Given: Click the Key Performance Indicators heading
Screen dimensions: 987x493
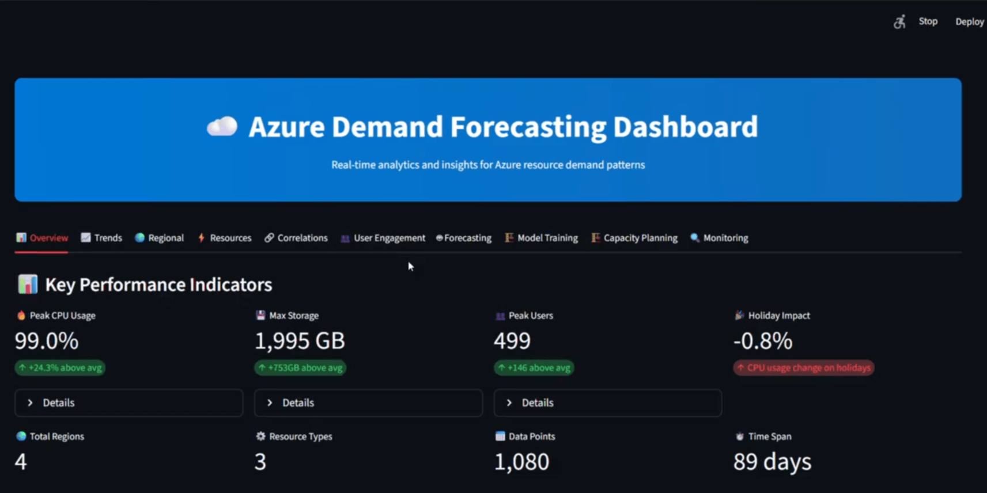Looking at the screenshot, I should pyautogui.click(x=158, y=285).
